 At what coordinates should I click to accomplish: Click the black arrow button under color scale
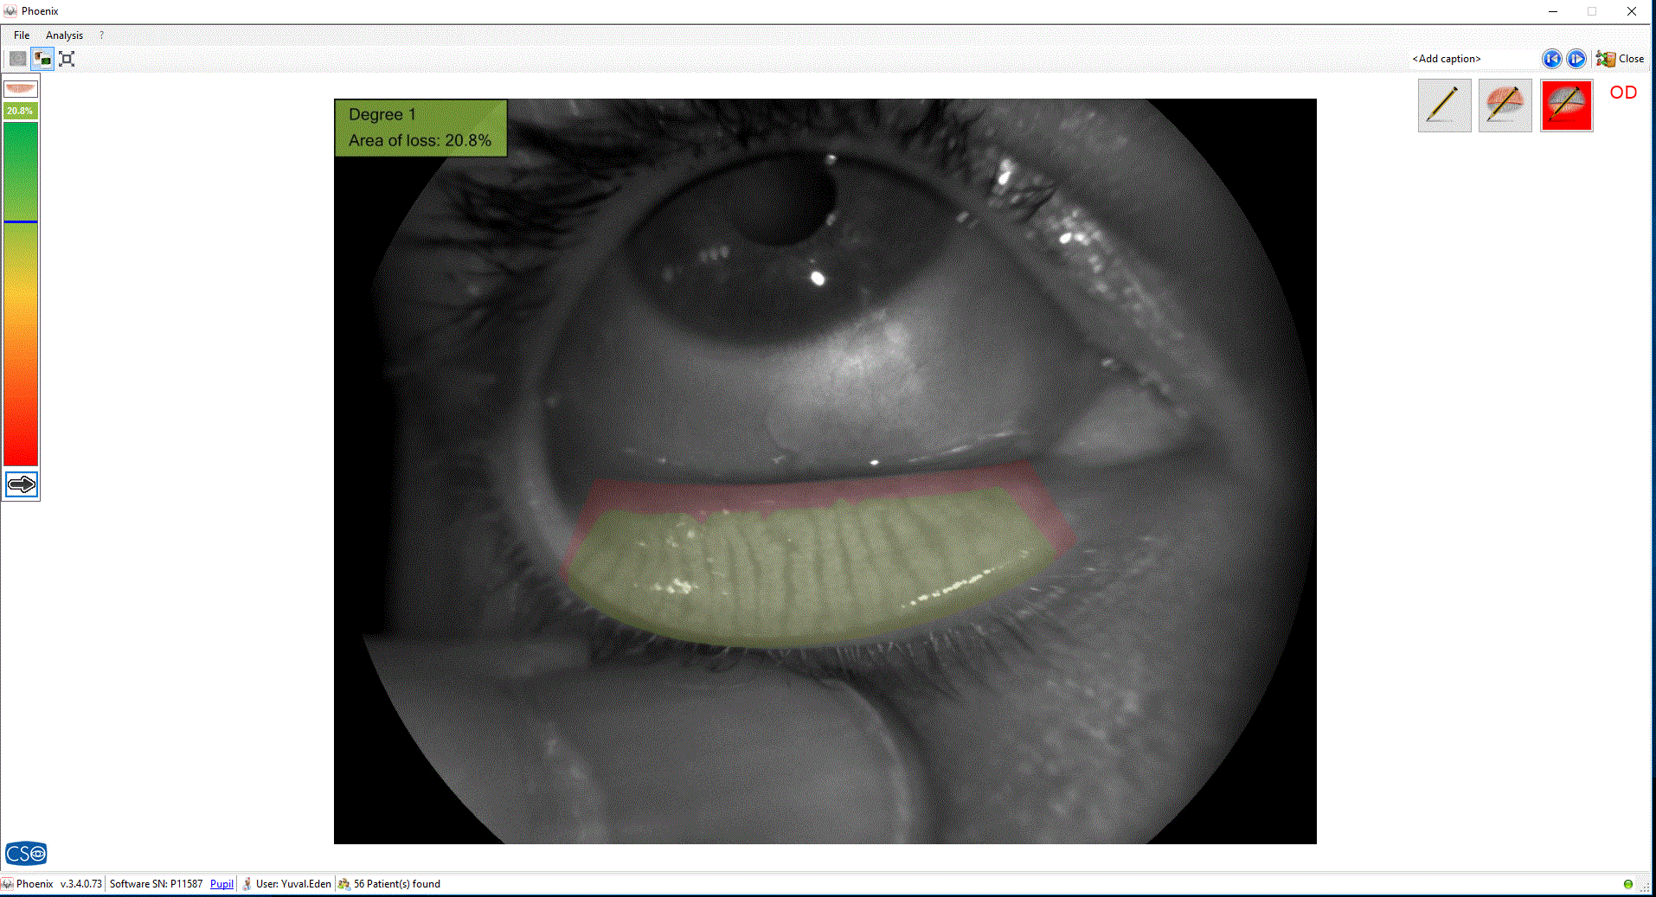pos(21,484)
